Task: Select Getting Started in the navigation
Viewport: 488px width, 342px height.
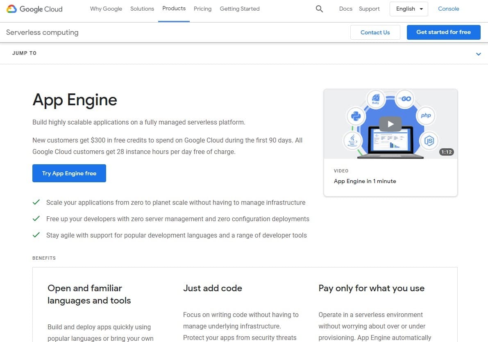Action: [239, 9]
